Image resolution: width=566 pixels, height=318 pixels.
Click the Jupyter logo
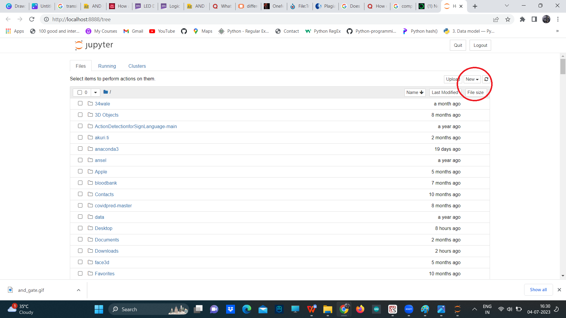point(94,45)
